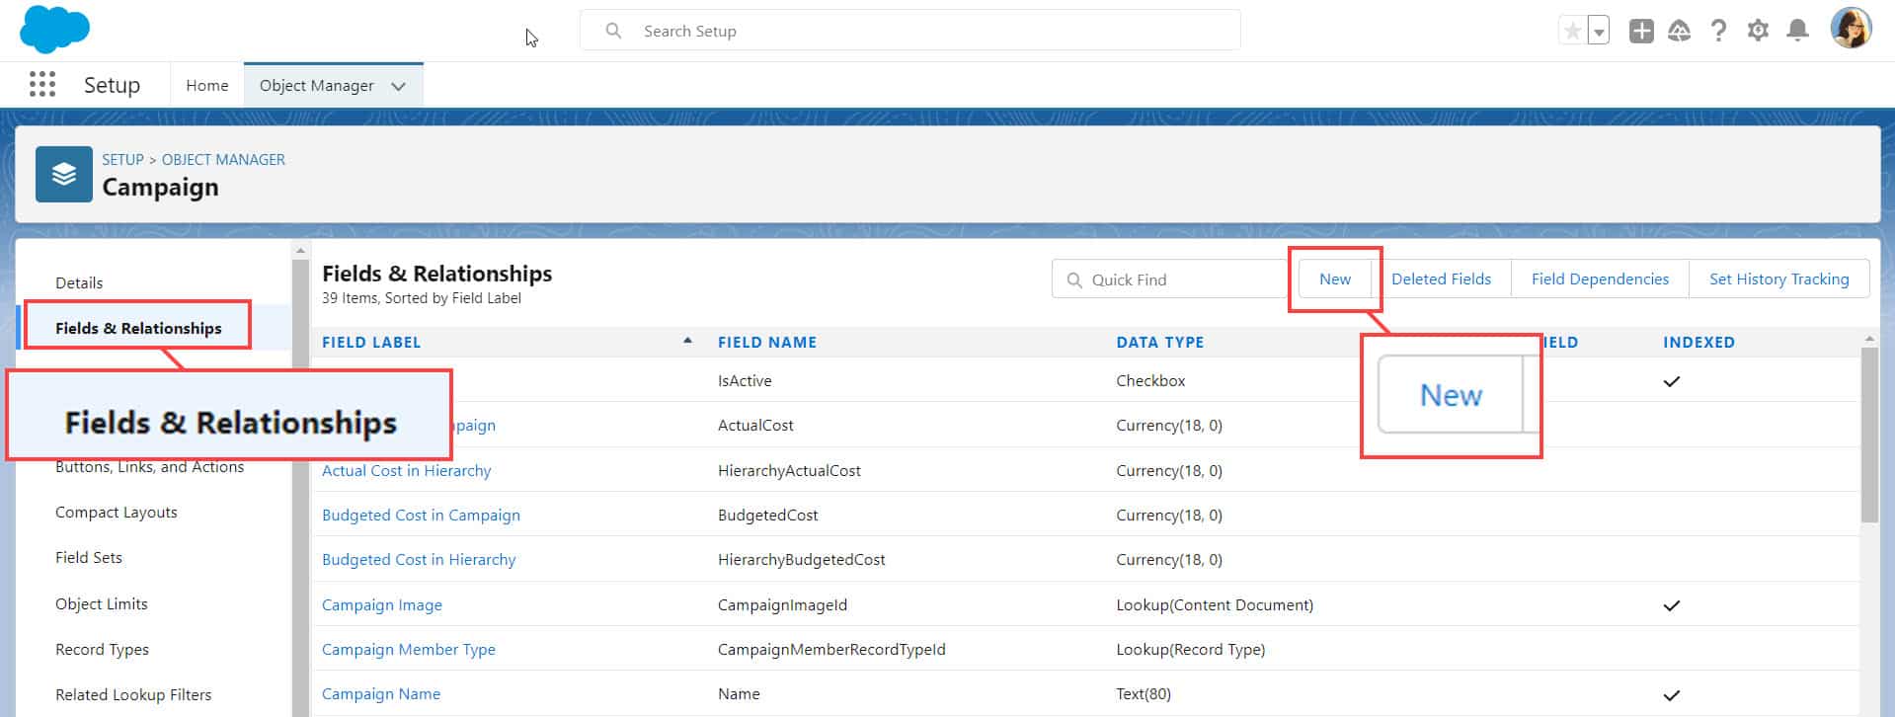Open Details in the sidebar
Image resolution: width=1895 pixels, height=717 pixels.
(79, 283)
